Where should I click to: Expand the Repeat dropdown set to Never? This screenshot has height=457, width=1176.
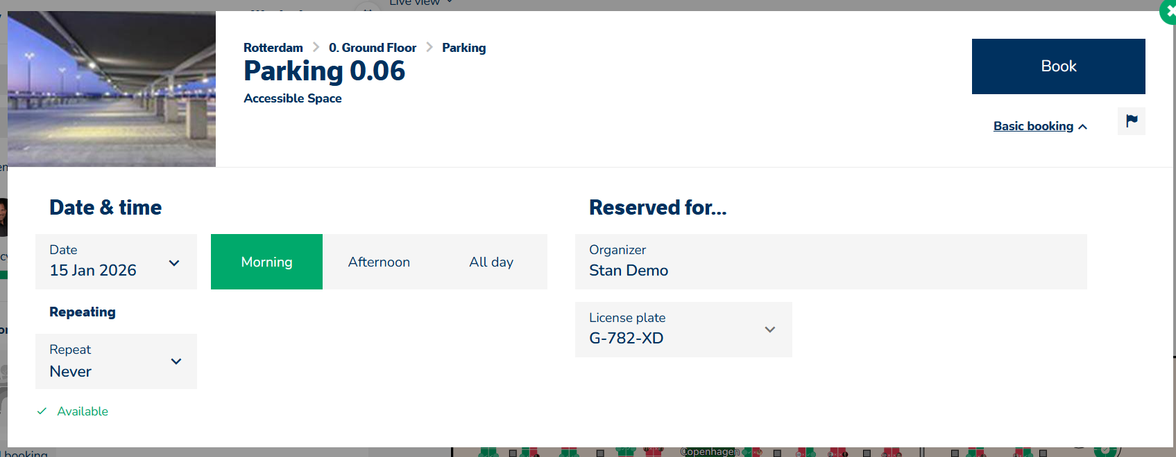(x=116, y=361)
